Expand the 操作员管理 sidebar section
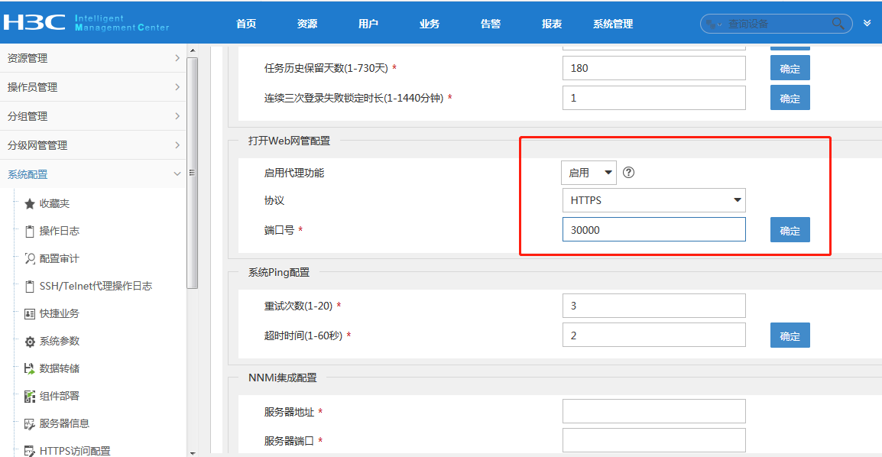 click(x=92, y=87)
